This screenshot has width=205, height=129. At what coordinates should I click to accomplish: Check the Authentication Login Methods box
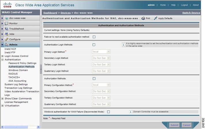point(94,45)
